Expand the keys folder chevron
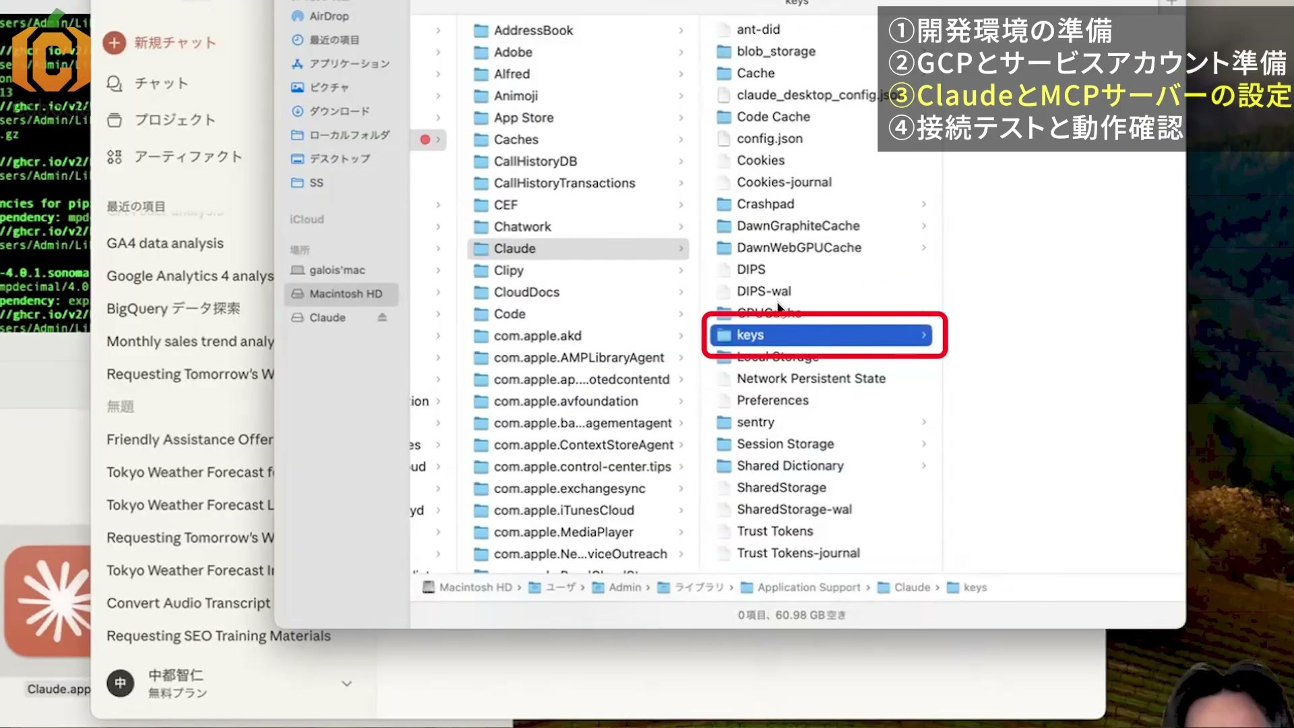 [x=923, y=335]
